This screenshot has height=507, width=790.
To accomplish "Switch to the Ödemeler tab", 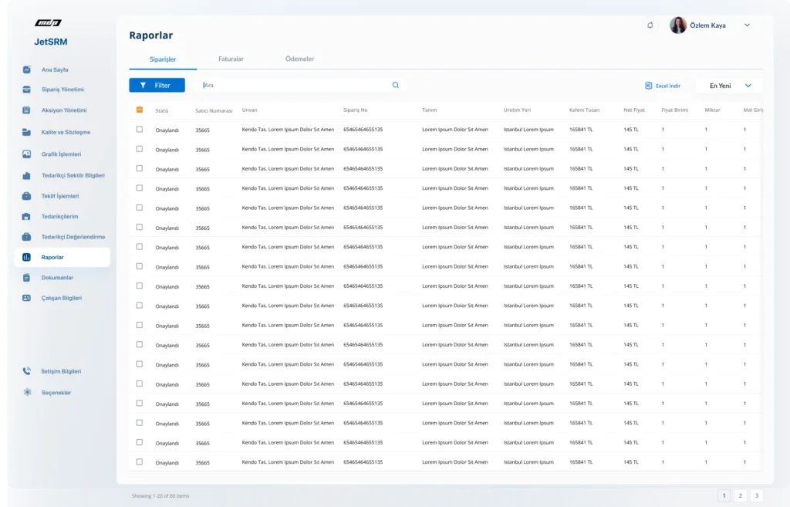I will (299, 59).
